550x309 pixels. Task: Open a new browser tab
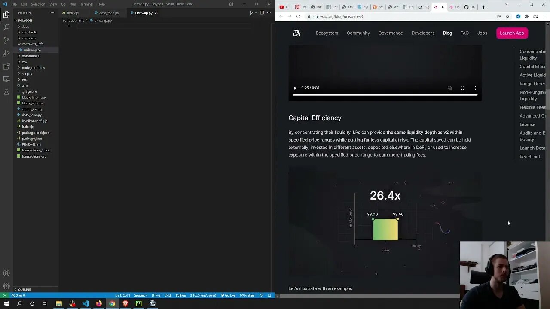coord(483,7)
